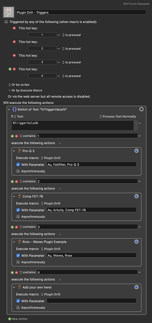Toggle the 'Triggered by any of the following' checkbox
The width and height of the screenshot is (152, 323).
(x=6, y=22)
